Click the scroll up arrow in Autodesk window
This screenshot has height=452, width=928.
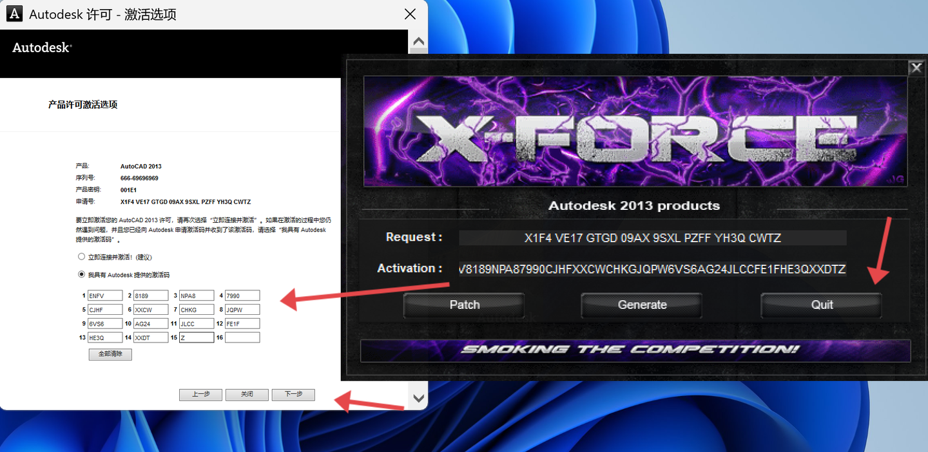coord(418,42)
